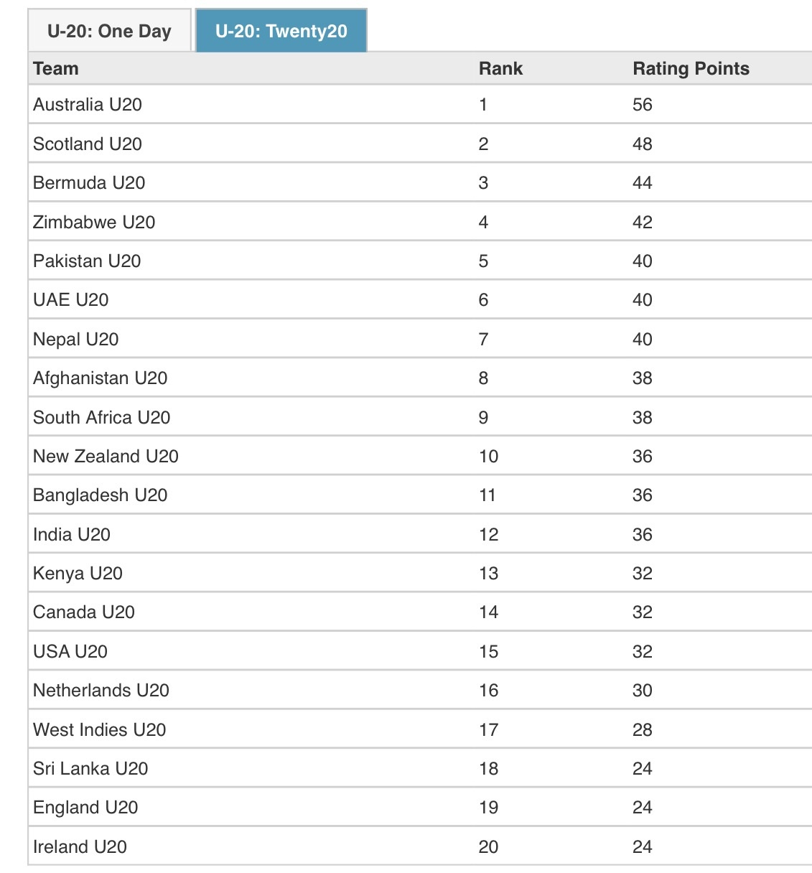This screenshot has height=873, width=812.
Task: Click the Team column header
Action: pos(56,69)
